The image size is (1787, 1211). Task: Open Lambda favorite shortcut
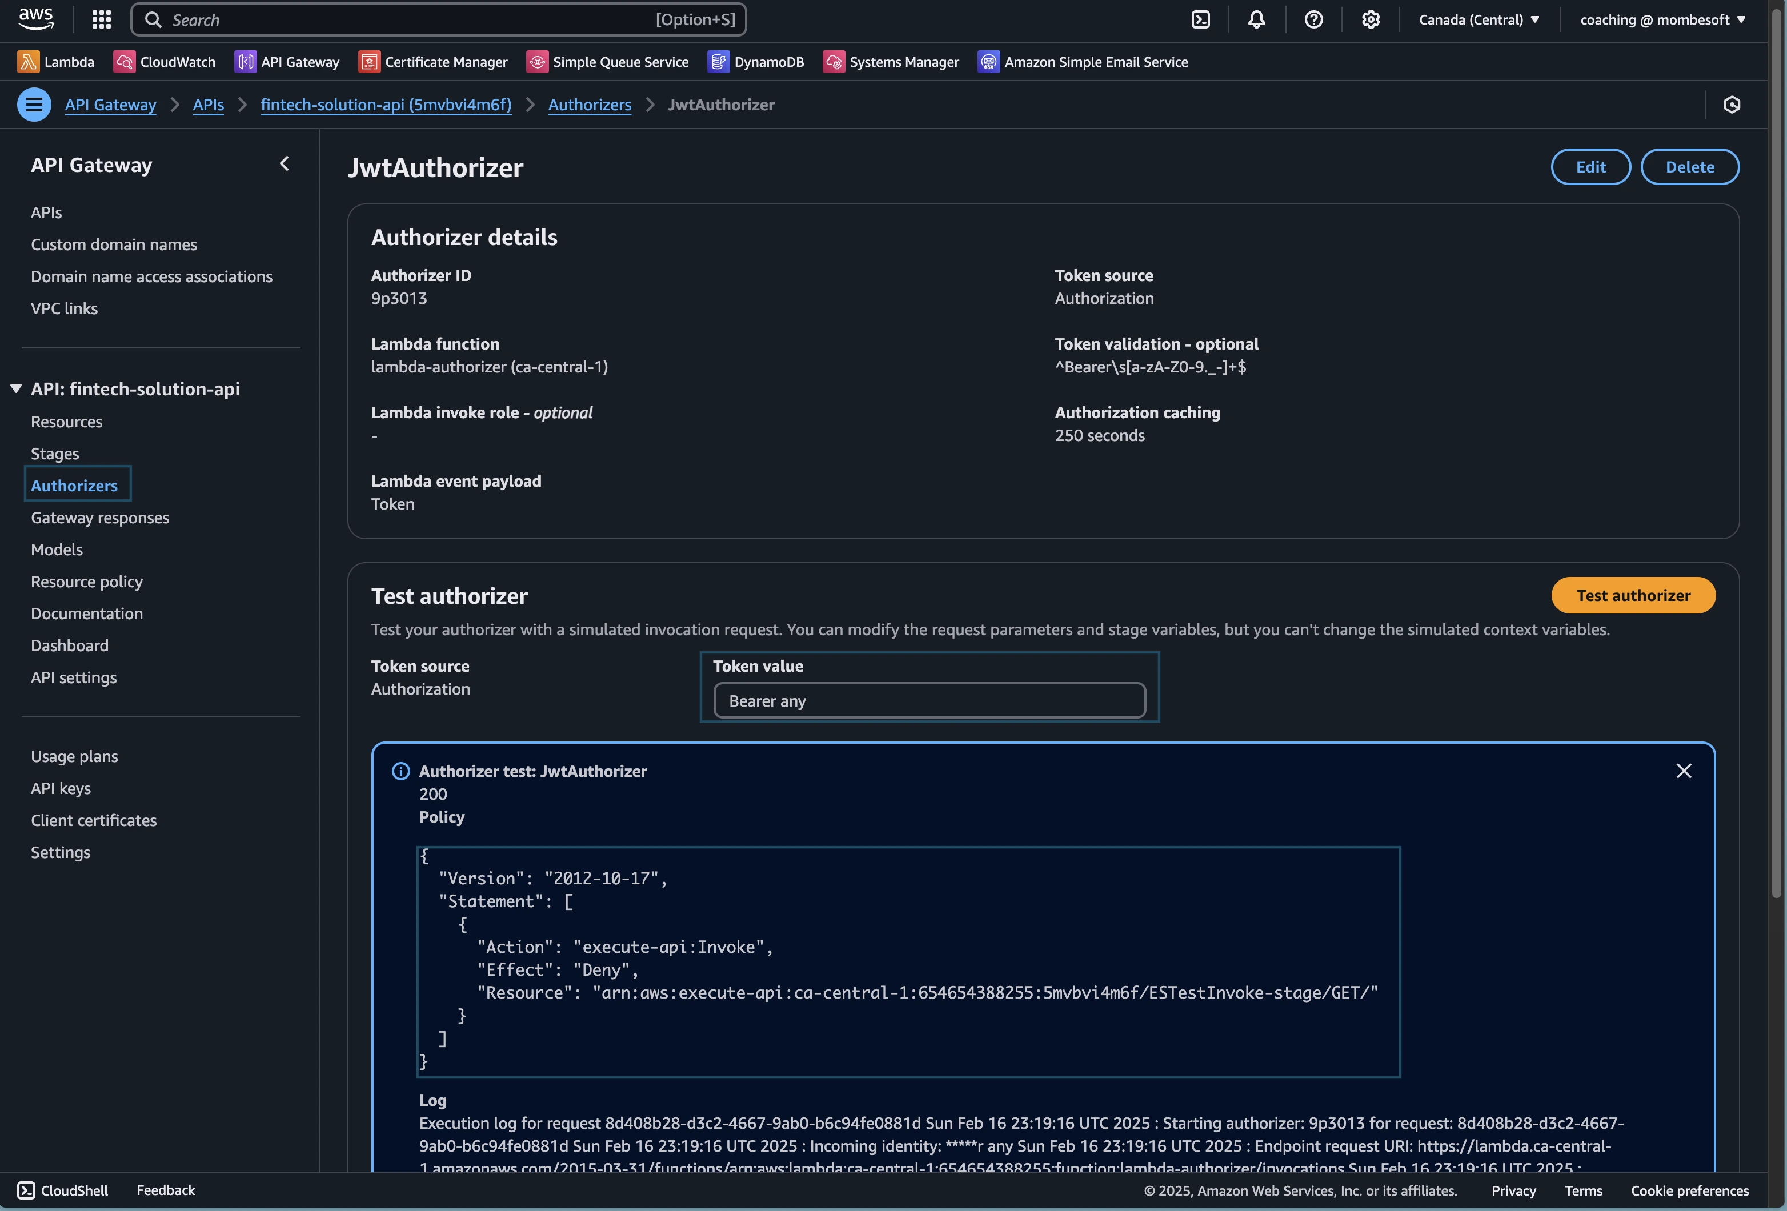point(56,62)
